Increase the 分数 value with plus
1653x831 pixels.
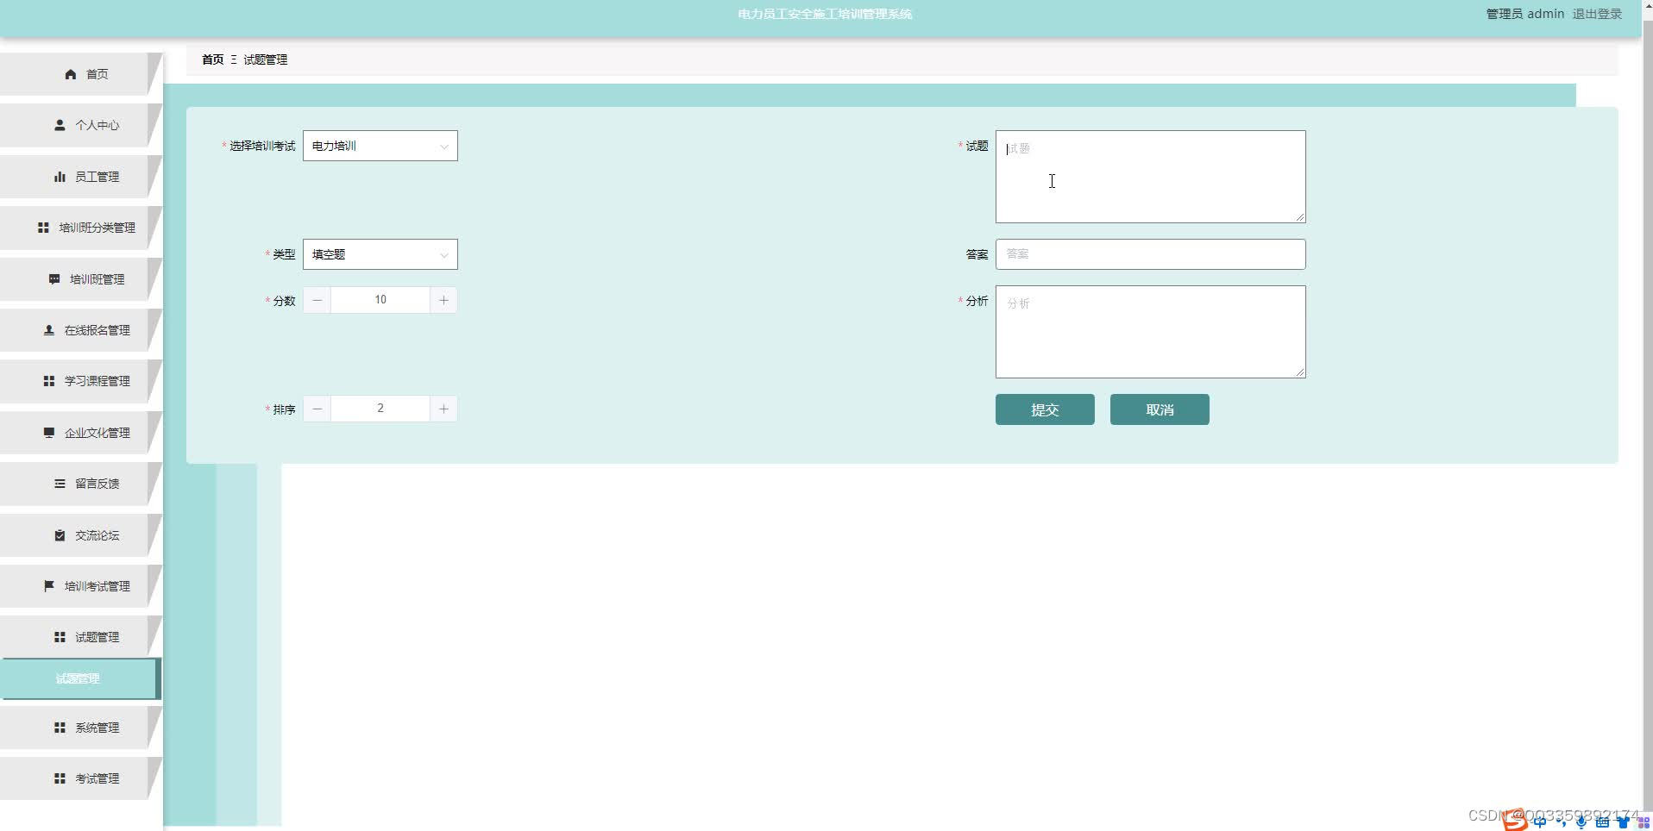coord(443,300)
